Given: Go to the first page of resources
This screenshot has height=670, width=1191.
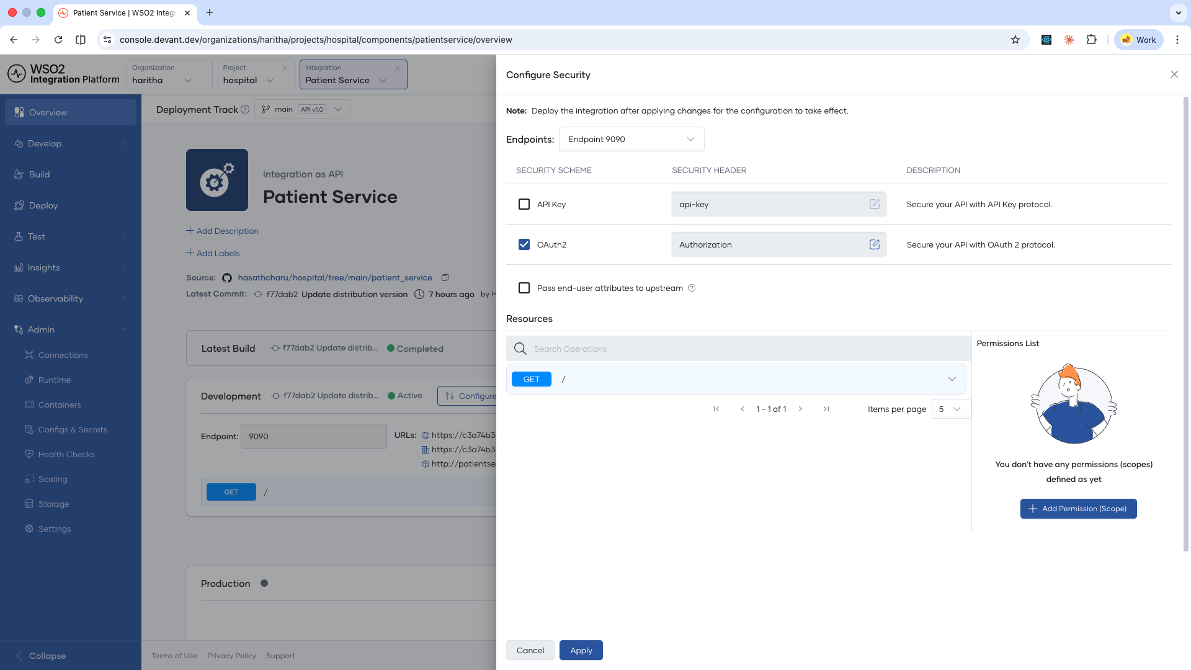Looking at the screenshot, I should point(716,409).
